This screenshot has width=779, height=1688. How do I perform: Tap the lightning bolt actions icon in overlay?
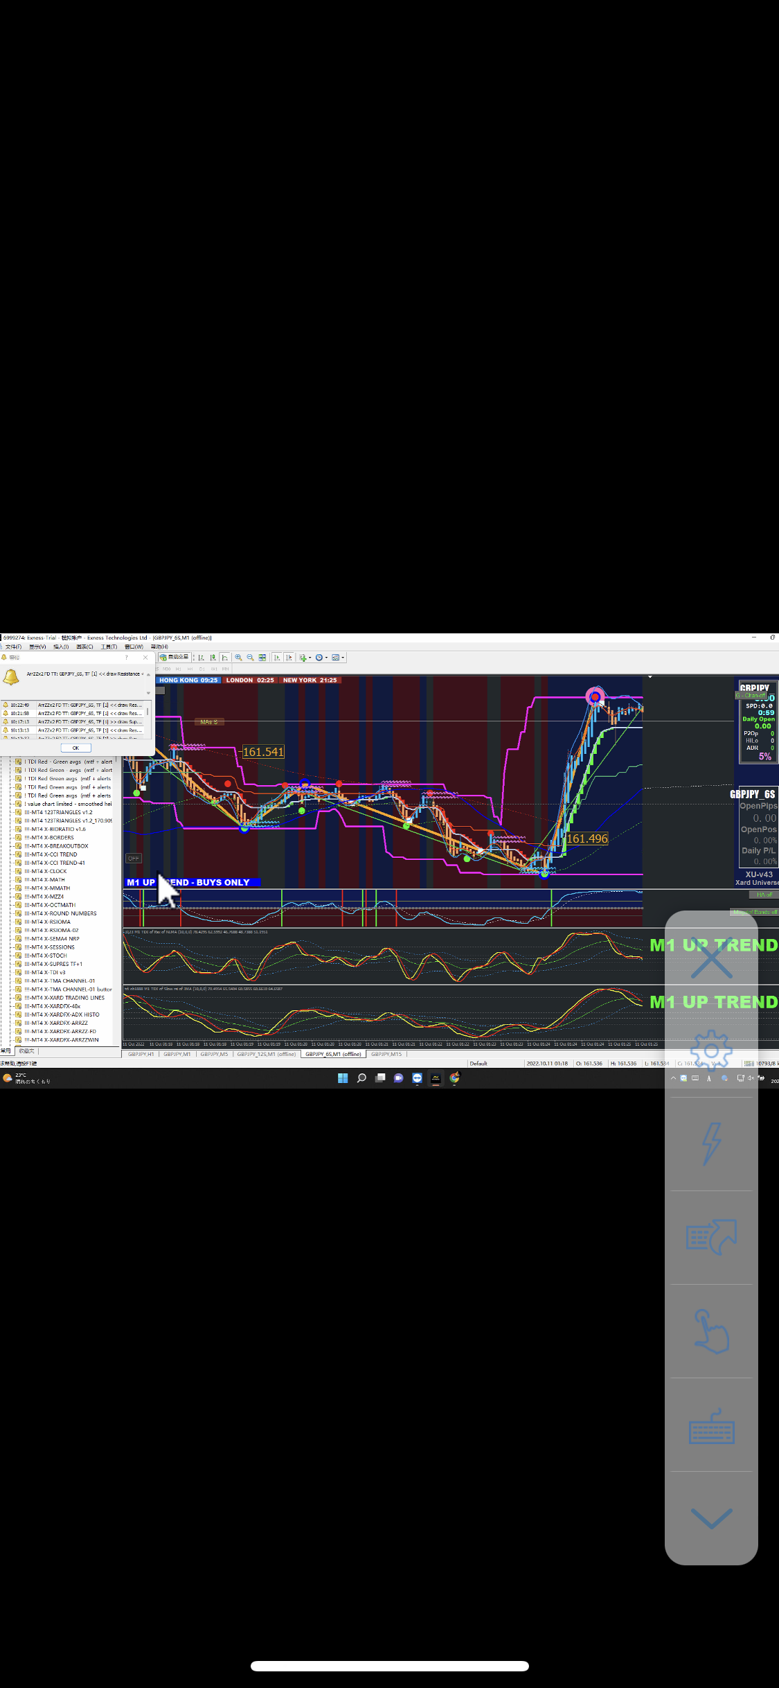pos(711,1144)
